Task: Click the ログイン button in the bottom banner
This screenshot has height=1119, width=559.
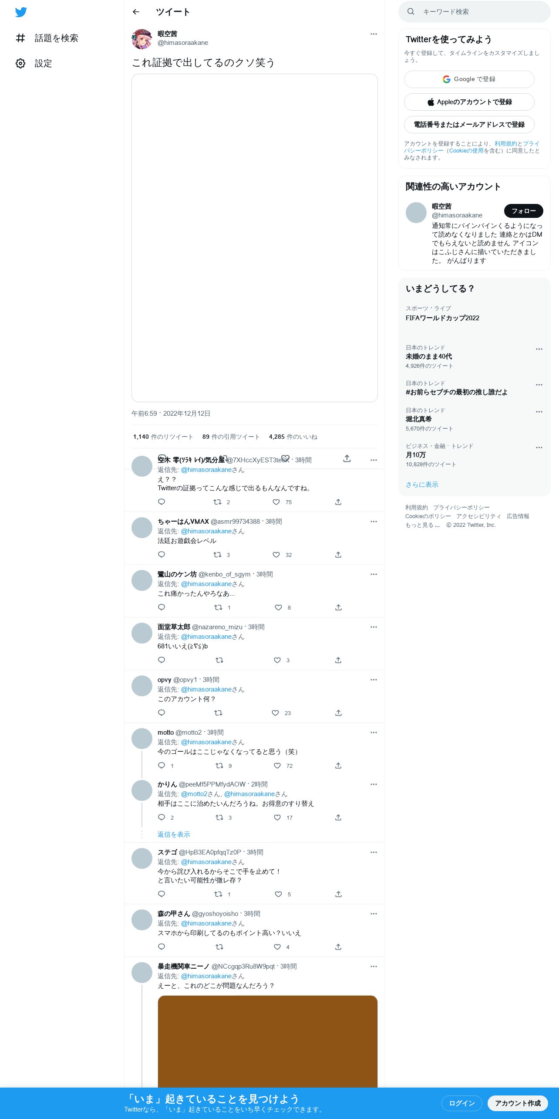Action: click(x=461, y=1103)
